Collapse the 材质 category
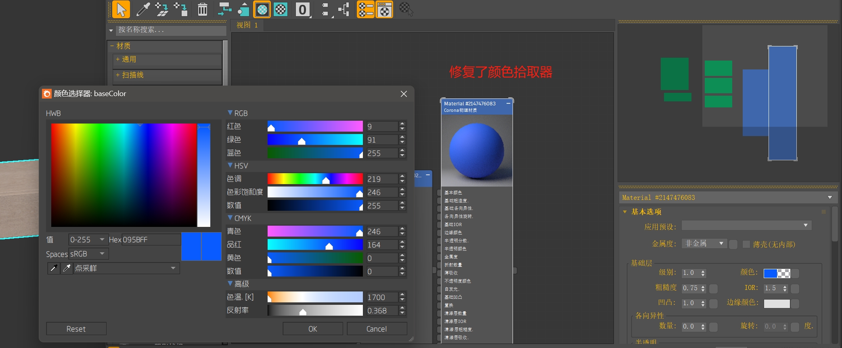842x348 pixels. tap(112, 46)
